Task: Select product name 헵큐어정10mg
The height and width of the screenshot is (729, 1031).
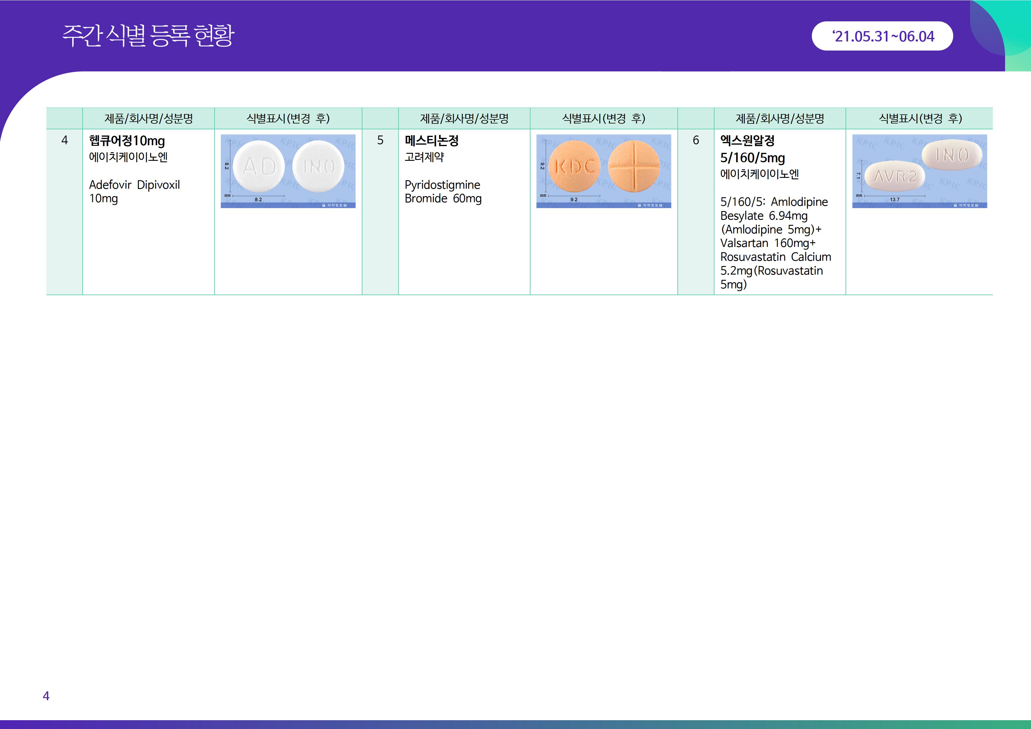Action: point(127,141)
